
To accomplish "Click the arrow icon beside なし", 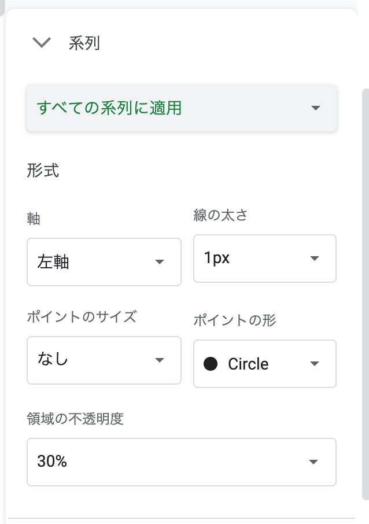I will click(x=160, y=360).
